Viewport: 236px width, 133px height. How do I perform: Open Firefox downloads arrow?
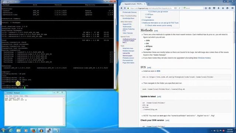tap(219, 8)
